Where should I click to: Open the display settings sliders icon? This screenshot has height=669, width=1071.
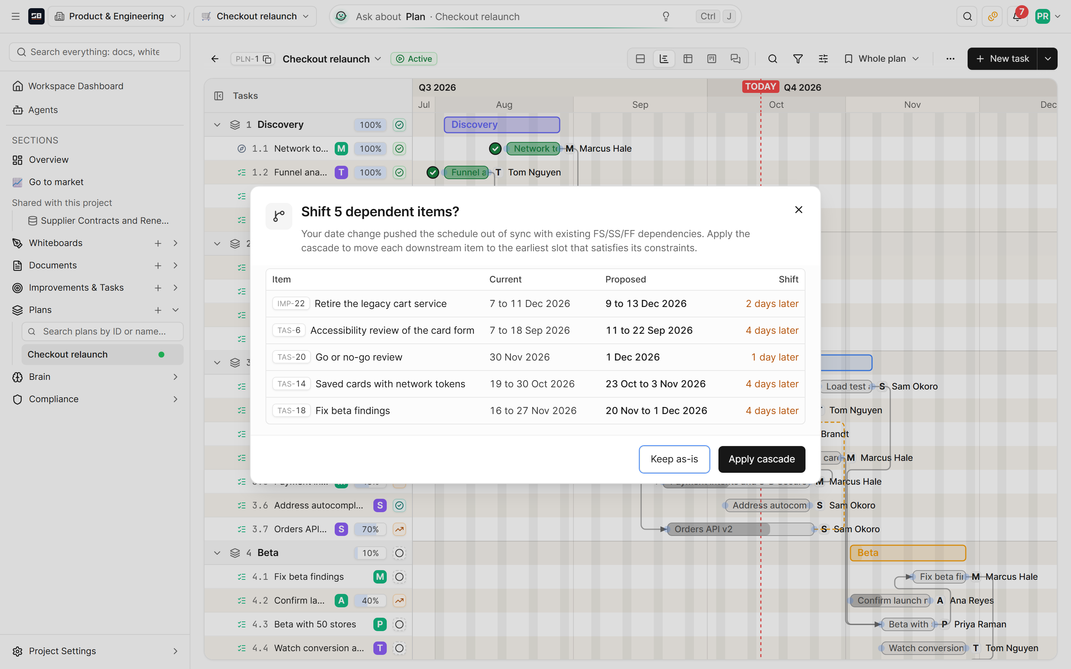(x=823, y=59)
